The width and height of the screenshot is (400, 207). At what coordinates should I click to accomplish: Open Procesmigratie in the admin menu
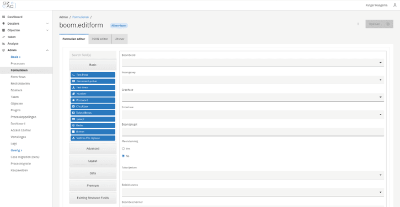tap(20, 164)
